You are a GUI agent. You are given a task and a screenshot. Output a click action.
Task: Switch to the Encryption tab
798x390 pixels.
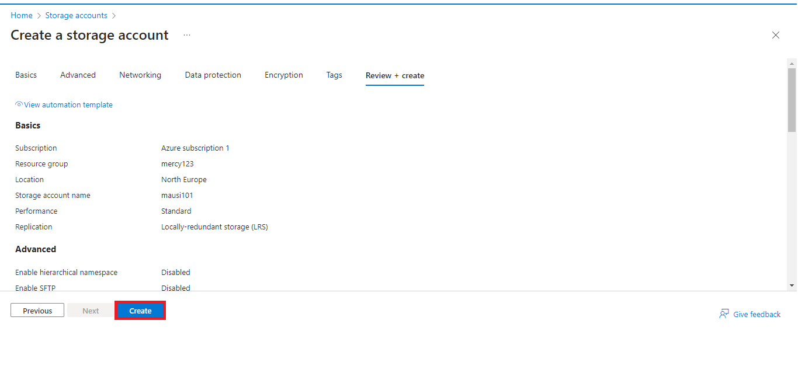284,75
